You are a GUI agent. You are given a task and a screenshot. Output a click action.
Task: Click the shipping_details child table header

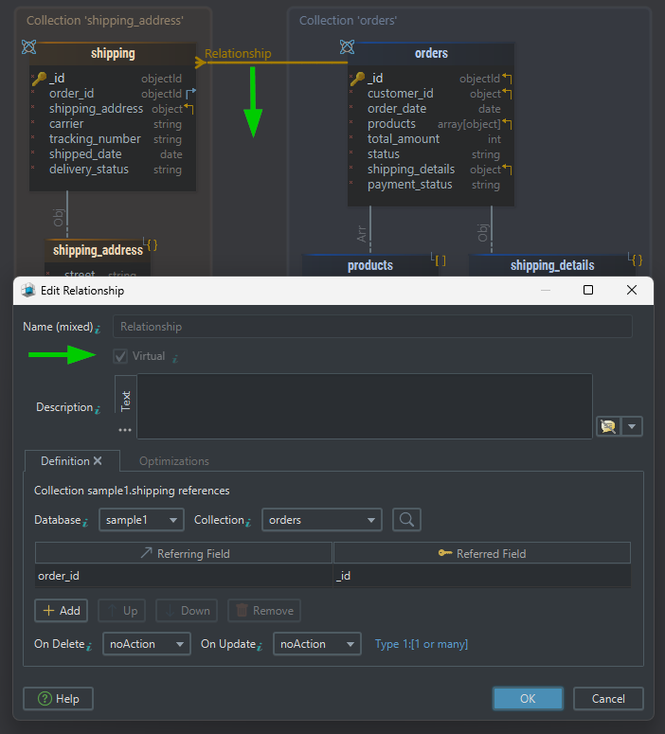552,265
